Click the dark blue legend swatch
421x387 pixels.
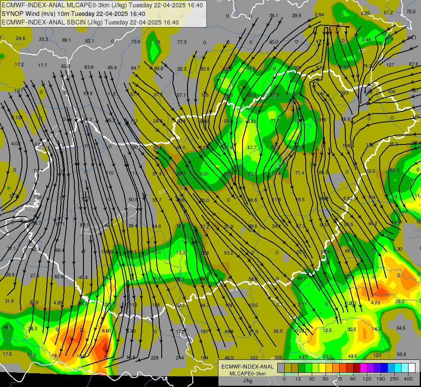[x=384, y=368]
